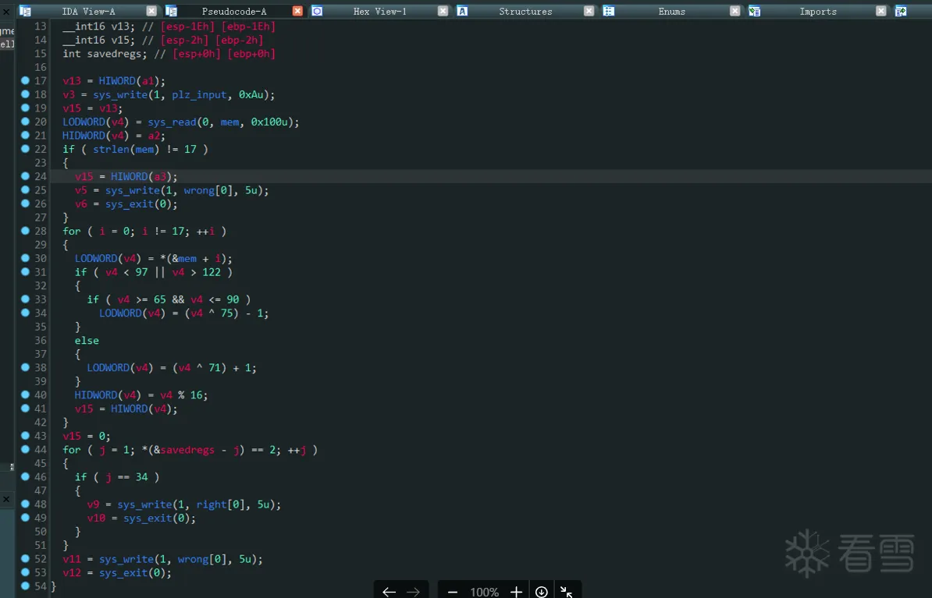
Task: Click strlen on line 22
Action: pos(111,149)
